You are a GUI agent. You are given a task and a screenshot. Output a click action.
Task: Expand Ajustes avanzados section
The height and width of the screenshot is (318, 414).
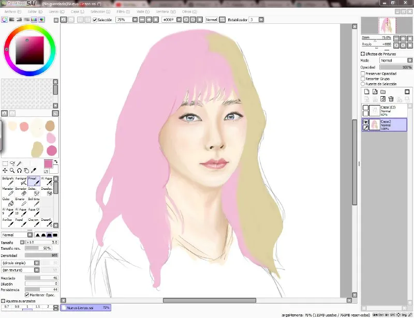3,301
